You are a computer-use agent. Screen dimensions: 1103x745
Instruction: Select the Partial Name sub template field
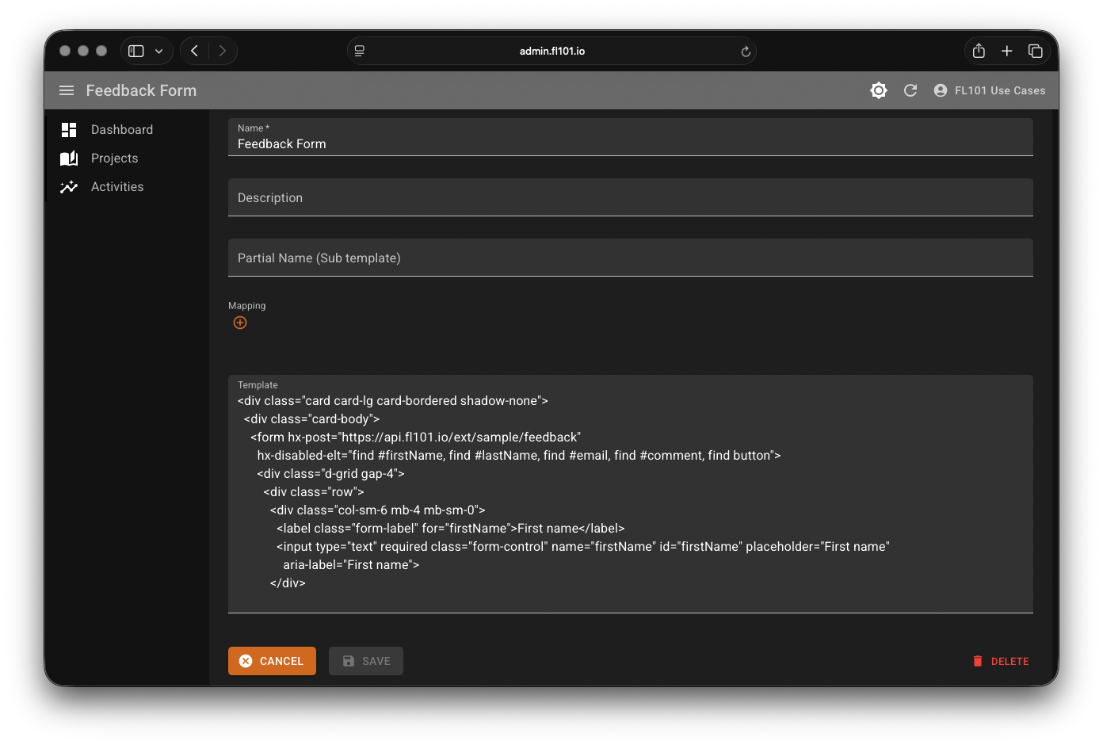coord(630,258)
